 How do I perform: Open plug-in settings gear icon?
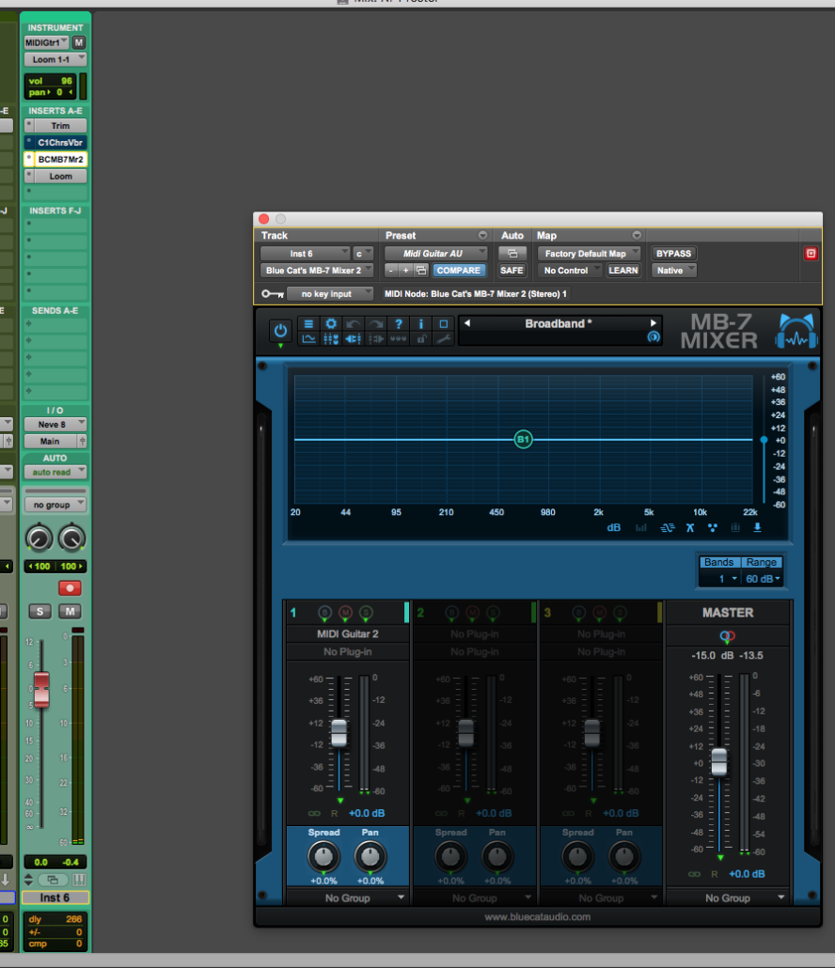point(331,324)
